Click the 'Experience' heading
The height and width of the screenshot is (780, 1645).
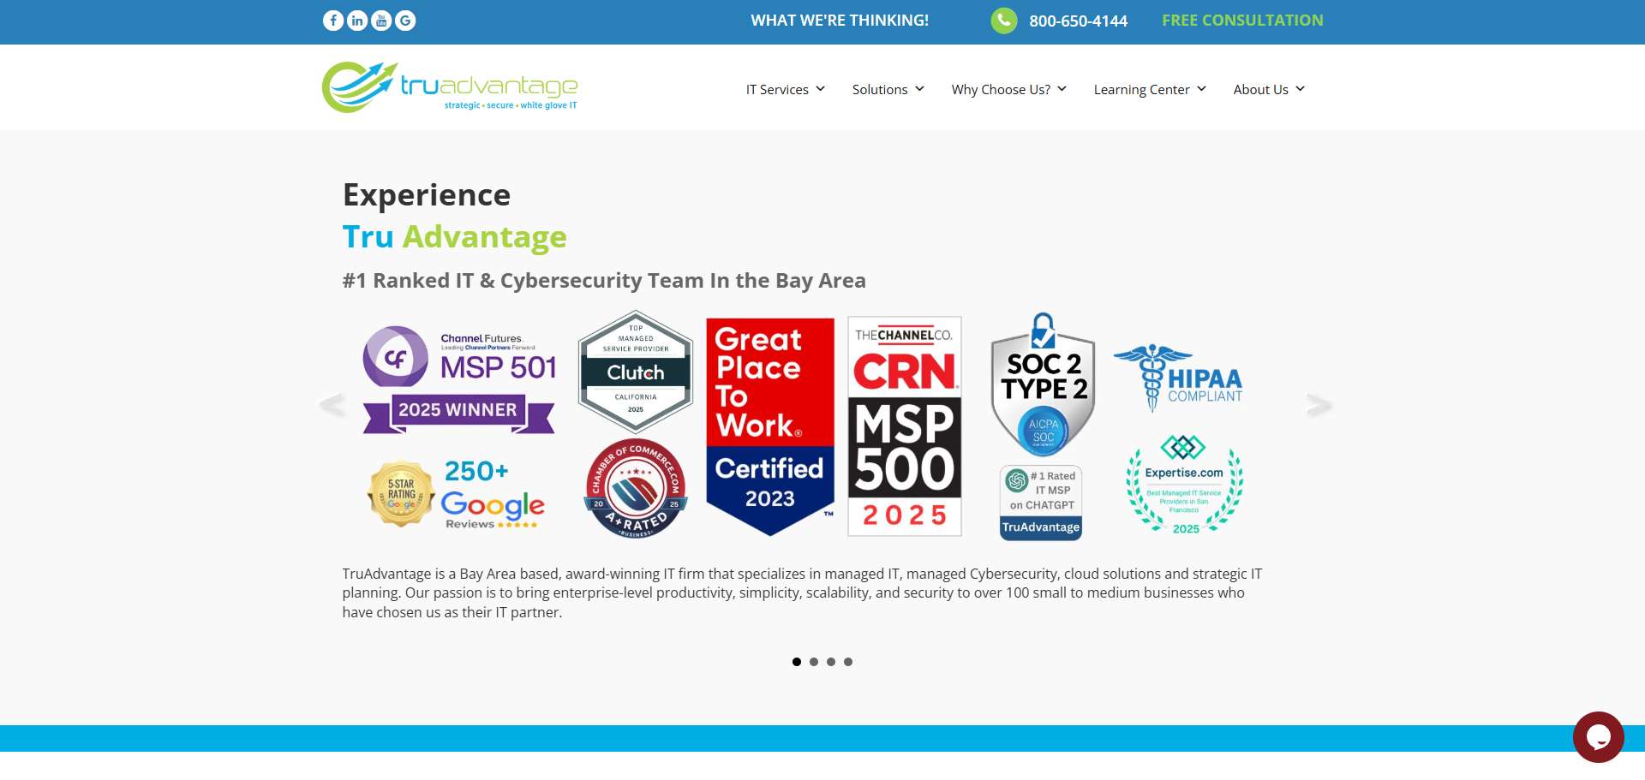(x=427, y=195)
